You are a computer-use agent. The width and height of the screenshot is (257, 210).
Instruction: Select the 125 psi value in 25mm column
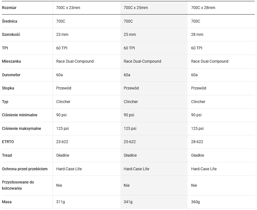point(130,129)
